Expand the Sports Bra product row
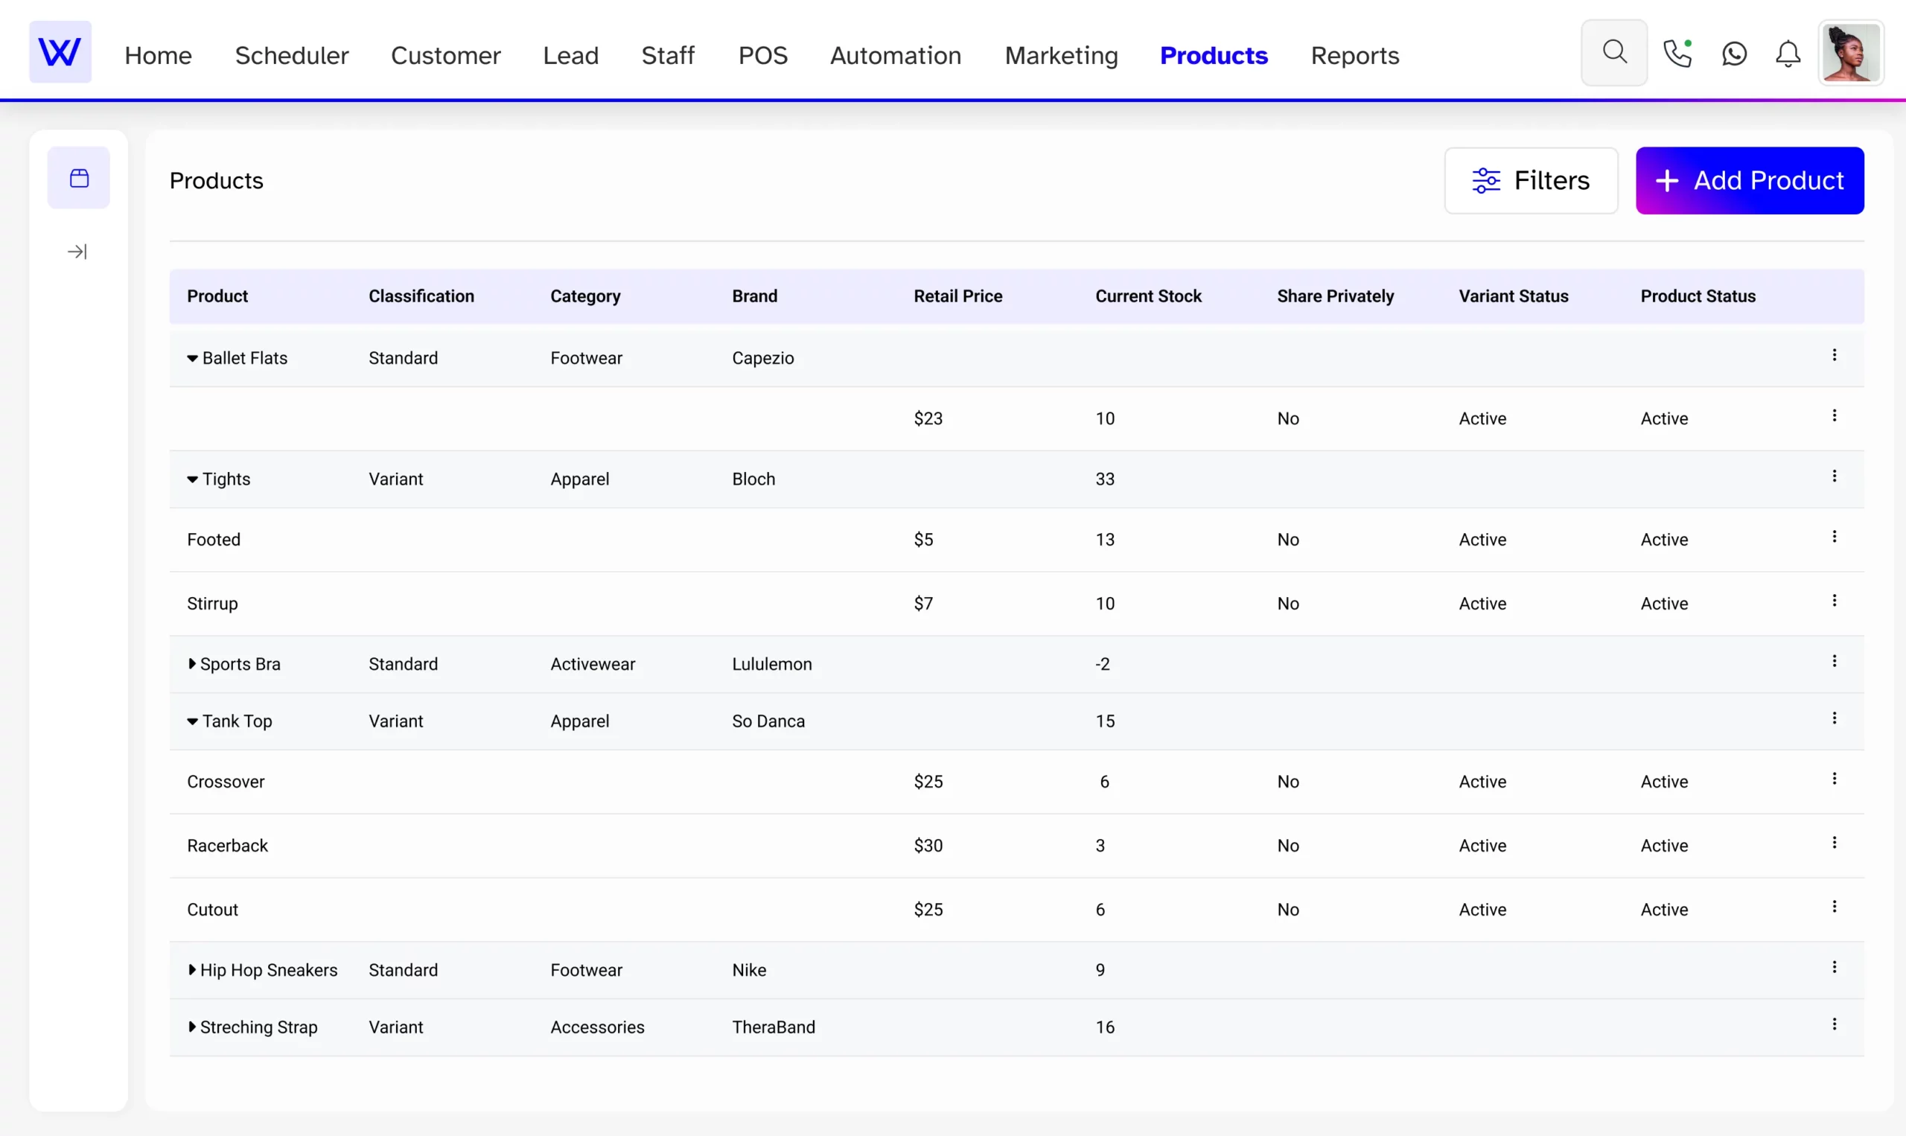 (x=192, y=663)
